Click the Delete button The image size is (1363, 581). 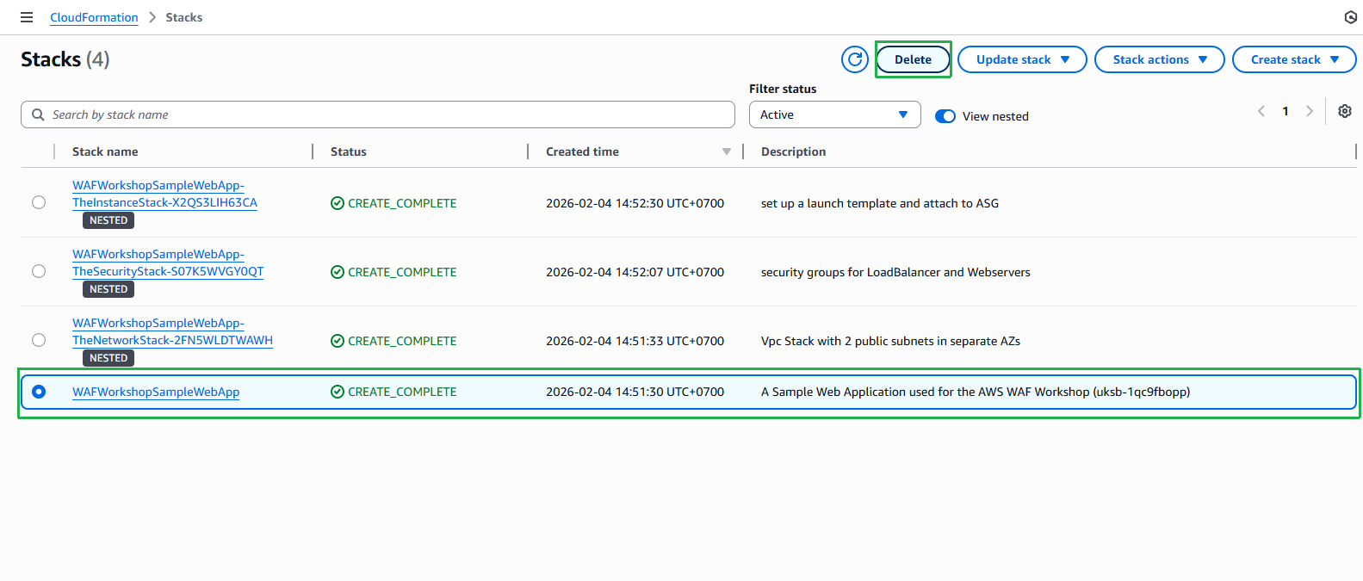[x=913, y=59]
